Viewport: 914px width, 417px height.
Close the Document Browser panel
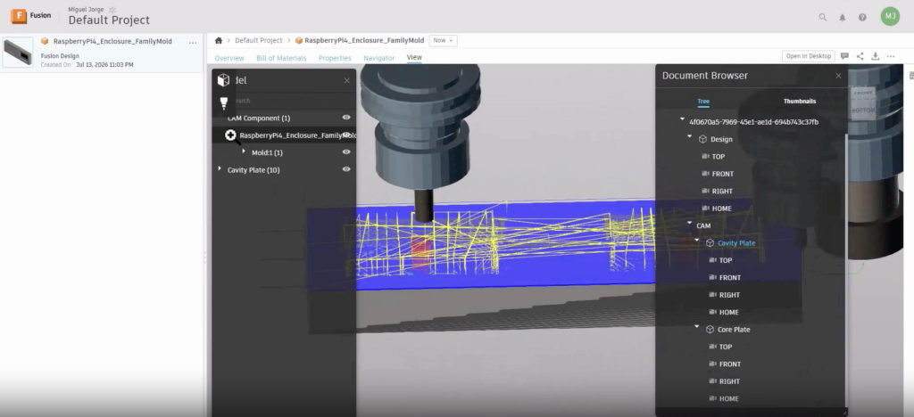[838, 76]
